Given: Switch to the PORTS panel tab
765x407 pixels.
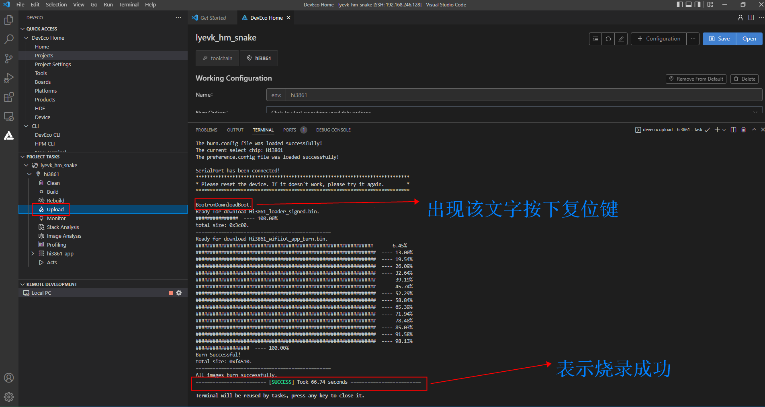Looking at the screenshot, I should coord(290,130).
